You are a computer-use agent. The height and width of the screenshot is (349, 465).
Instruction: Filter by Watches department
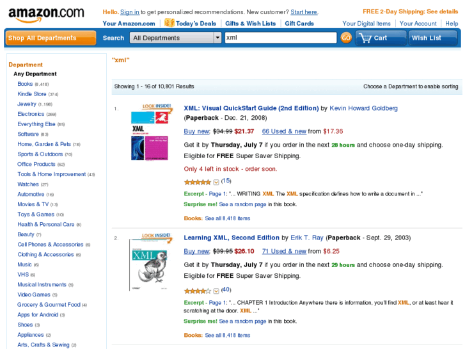pos(28,184)
